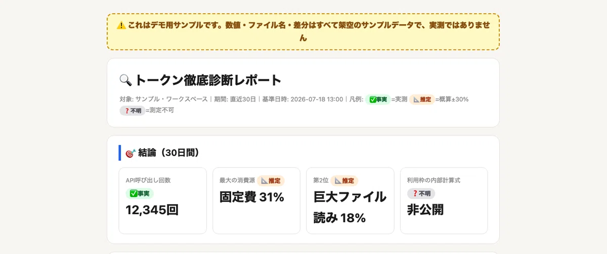Select the 固定費 31% card
The height and width of the screenshot is (254, 607).
point(256,200)
